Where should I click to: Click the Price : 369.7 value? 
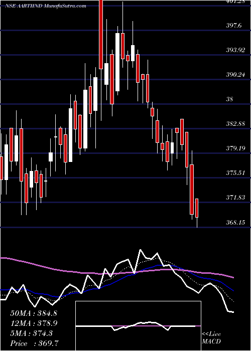(35, 343)
